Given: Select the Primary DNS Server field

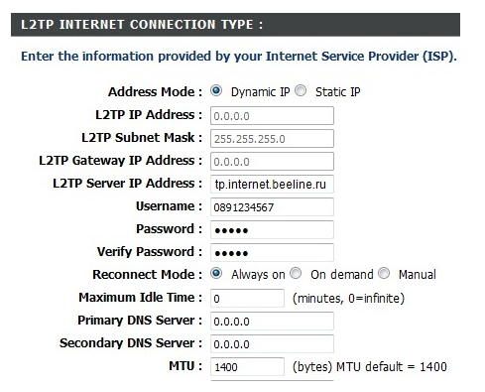Looking at the screenshot, I should click(272, 321).
